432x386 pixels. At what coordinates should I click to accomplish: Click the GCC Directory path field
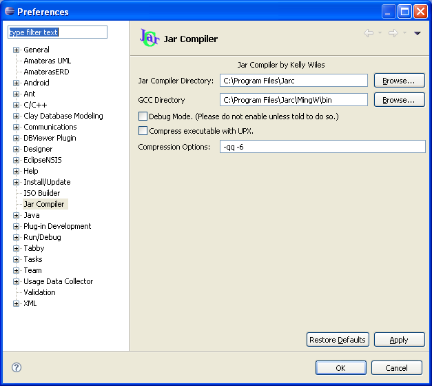pos(294,100)
